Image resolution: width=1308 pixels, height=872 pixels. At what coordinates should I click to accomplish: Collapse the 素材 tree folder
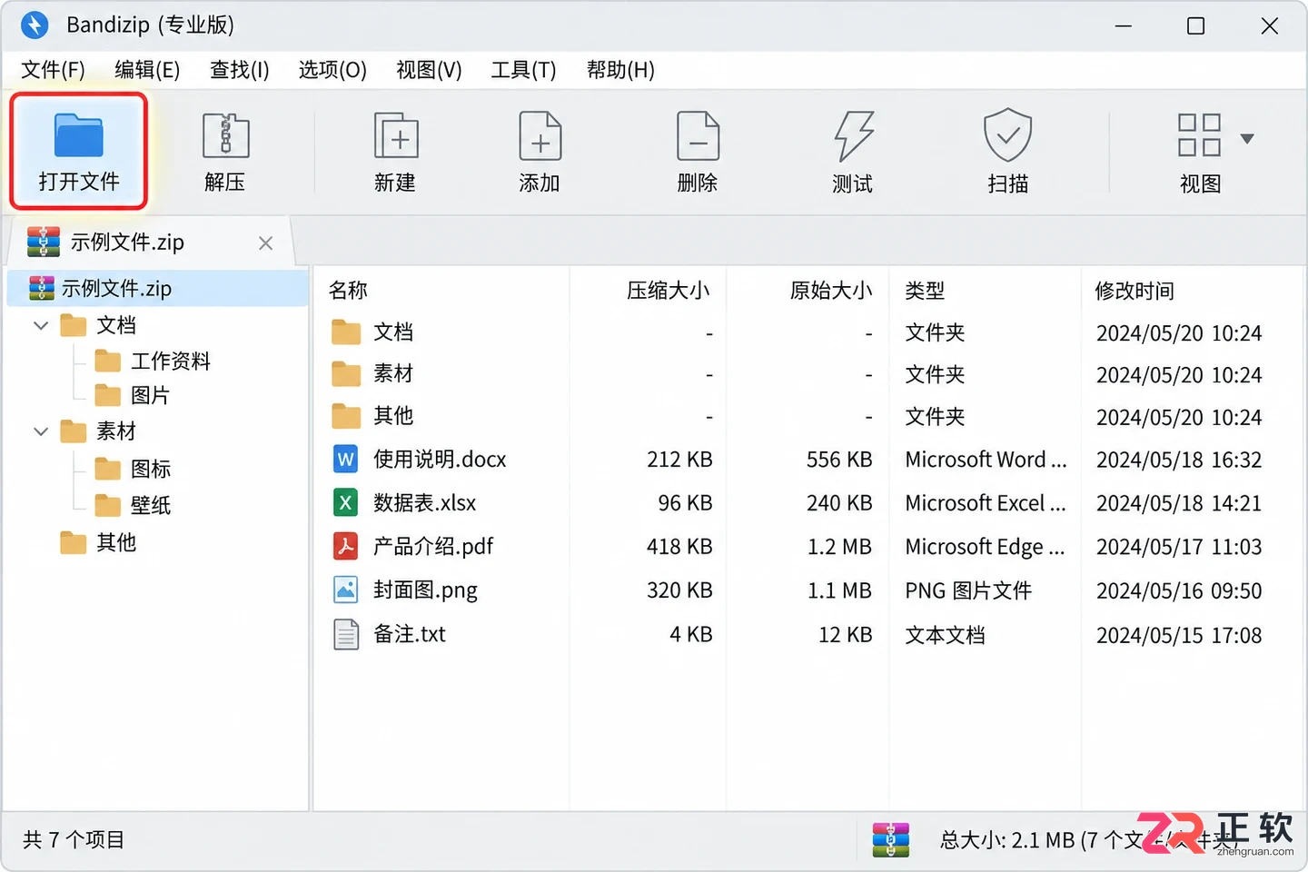click(41, 431)
